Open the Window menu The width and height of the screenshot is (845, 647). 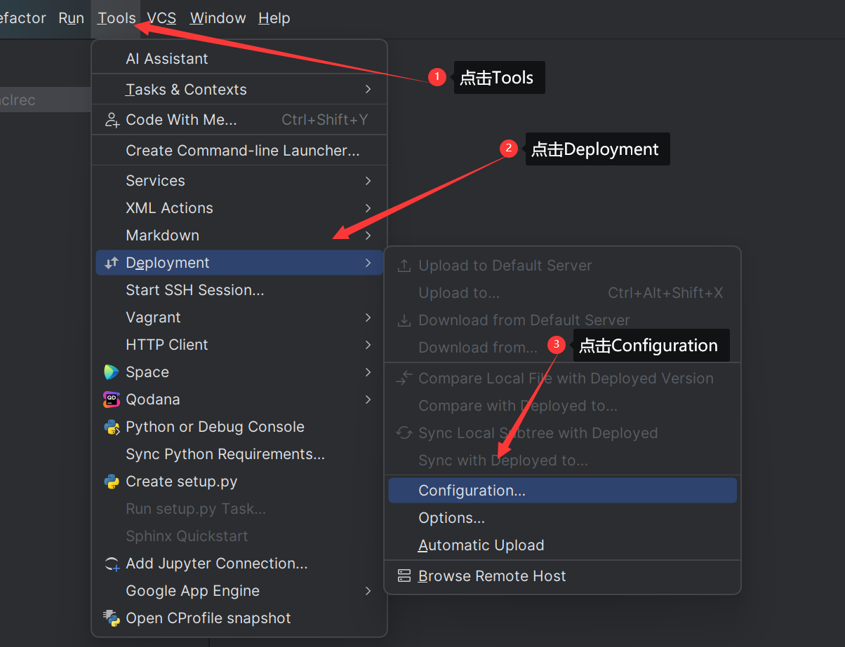pos(218,18)
